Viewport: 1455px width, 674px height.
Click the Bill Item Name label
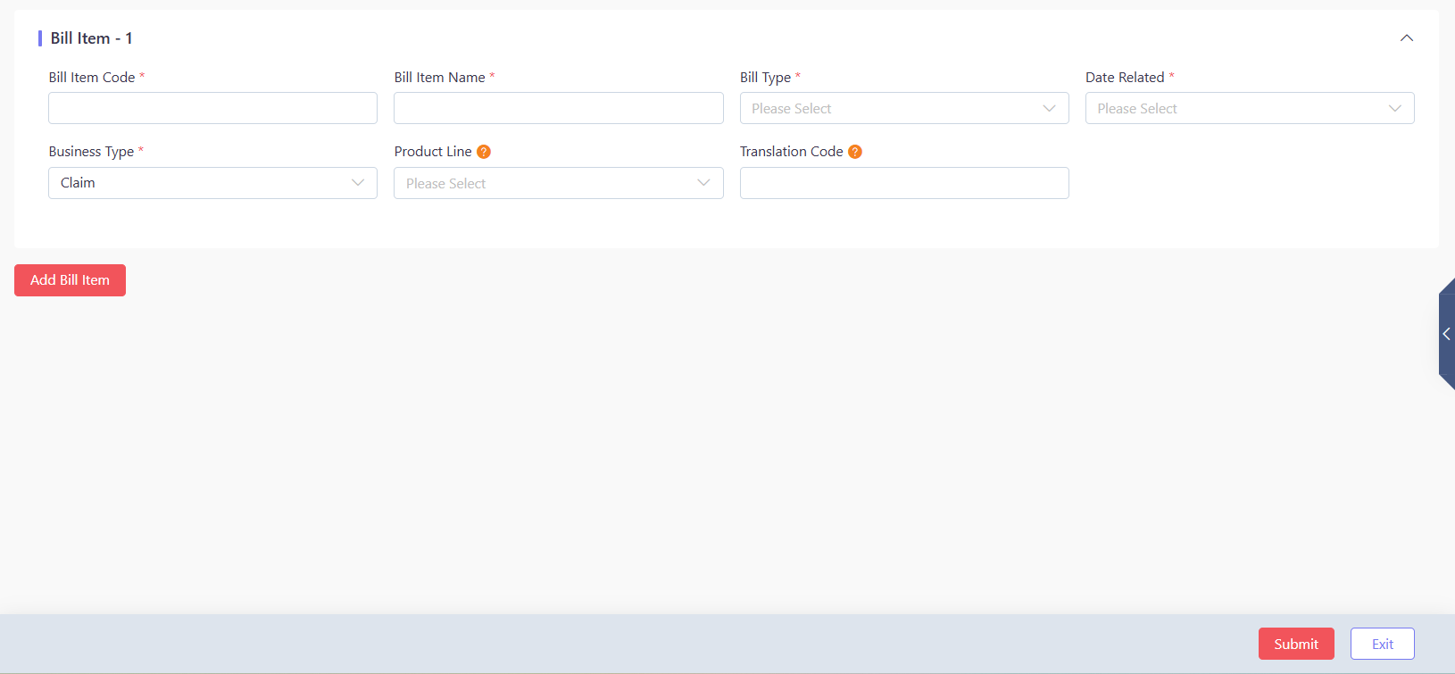(439, 78)
